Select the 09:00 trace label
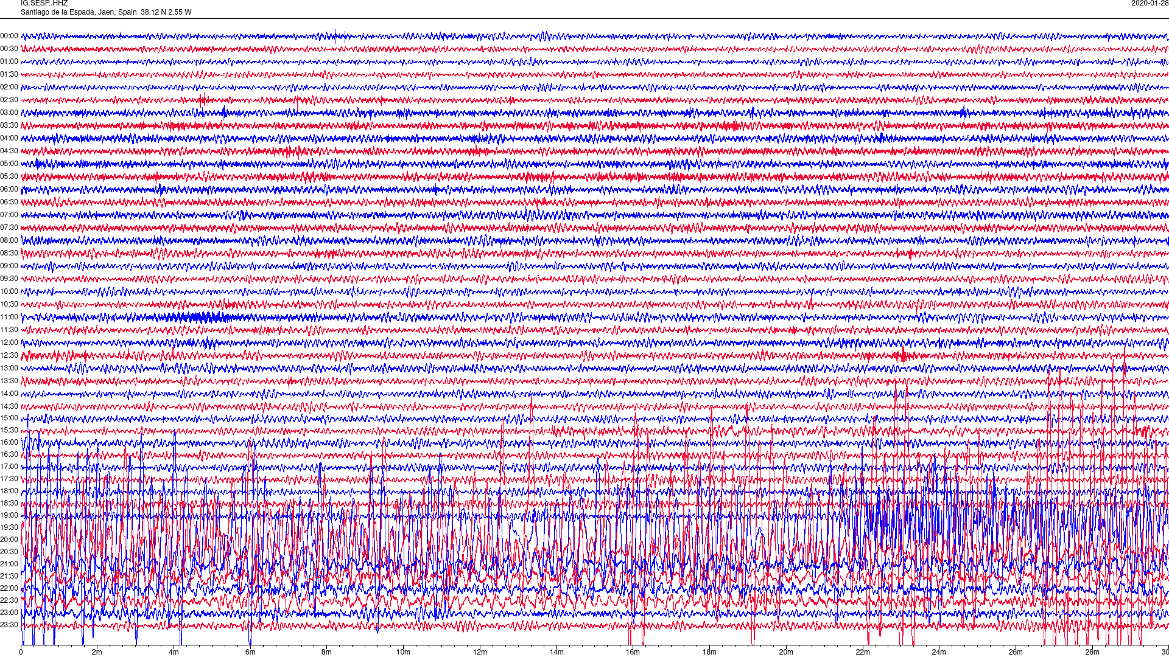The height and width of the screenshot is (657, 1169). click(x=9, y=266)
